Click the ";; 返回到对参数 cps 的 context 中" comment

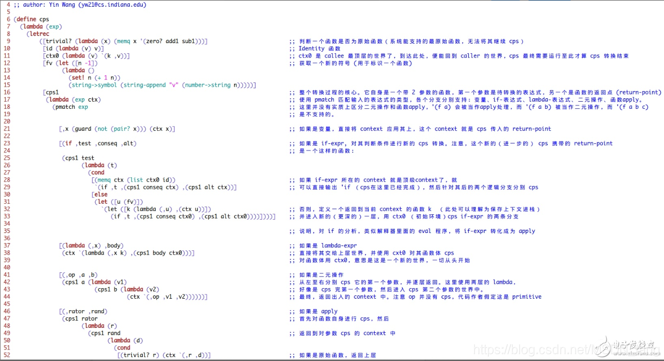[342, 333]
